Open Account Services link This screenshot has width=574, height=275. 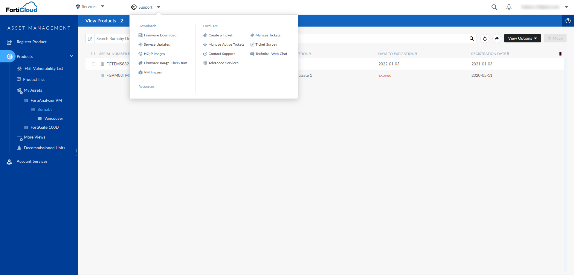(x=32, y=162)
